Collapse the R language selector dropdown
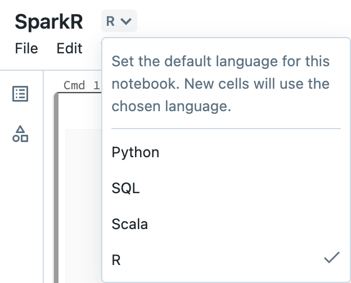 pyautogui.click(x=119, y=21)
